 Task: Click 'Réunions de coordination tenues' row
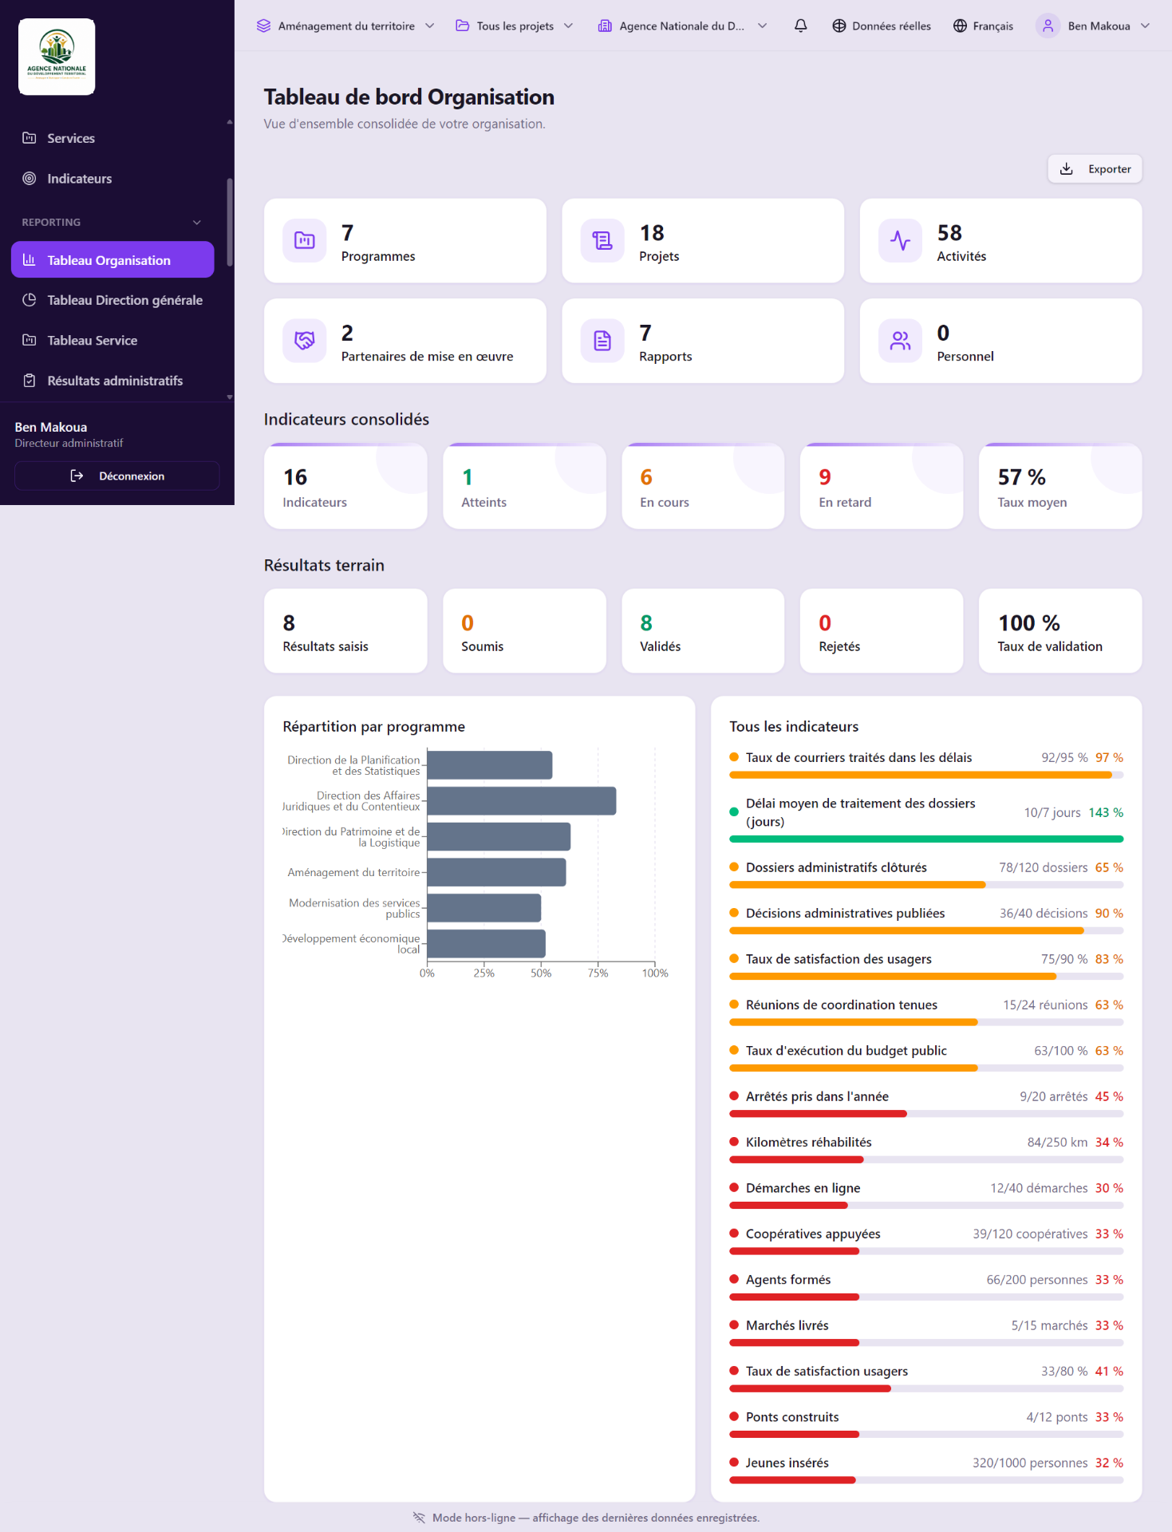926,1013
